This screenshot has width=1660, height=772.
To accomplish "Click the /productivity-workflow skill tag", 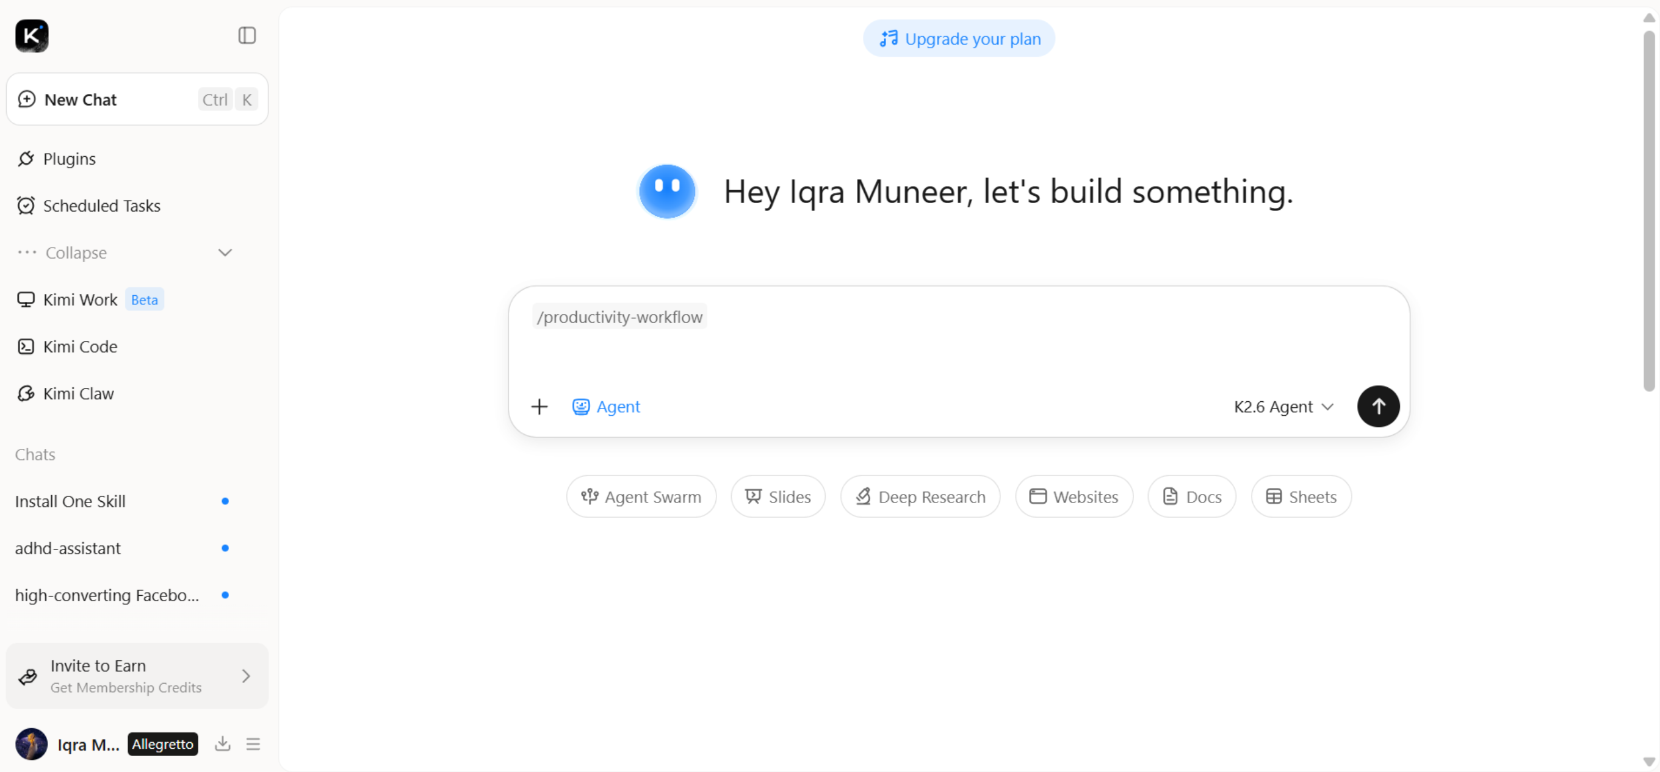I will coord(619,316).
